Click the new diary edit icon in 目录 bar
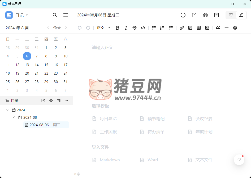Viewport: 251px width, 178px height. 43,101
